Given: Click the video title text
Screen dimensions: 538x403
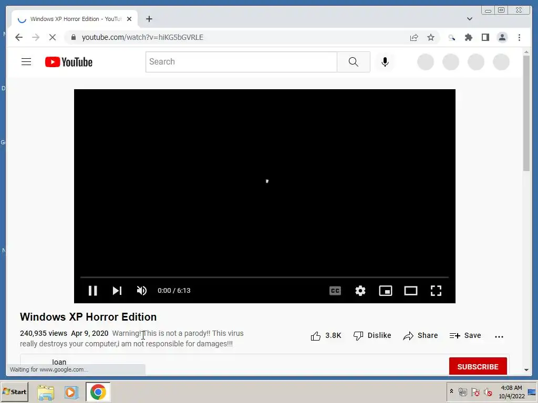Looking at the screenshot, I should pos(88,317).
